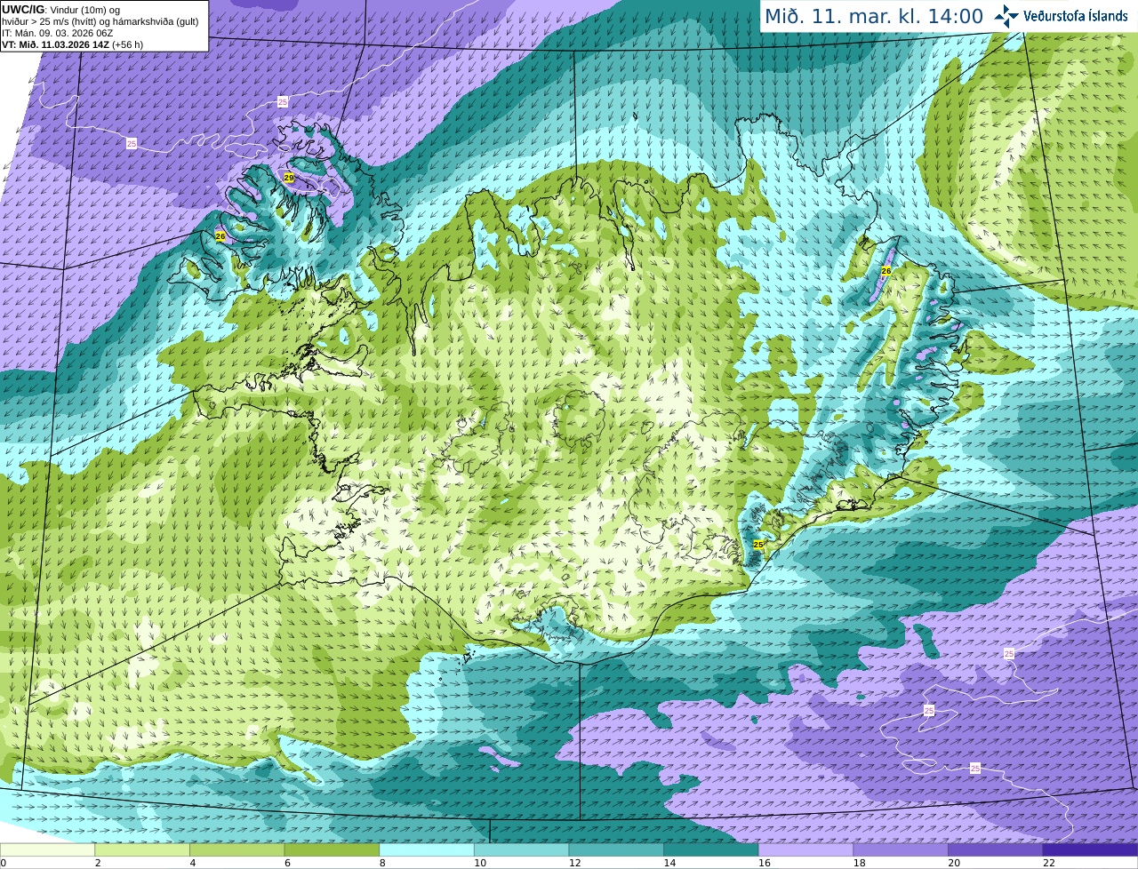Click the yellow 26 gust marker in East Iceland

pos(886,270)
